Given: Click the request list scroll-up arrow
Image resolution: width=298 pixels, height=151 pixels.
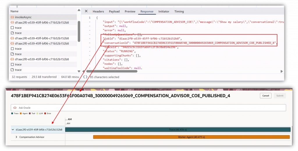Looking at the screenshot, I should (79, 10).
